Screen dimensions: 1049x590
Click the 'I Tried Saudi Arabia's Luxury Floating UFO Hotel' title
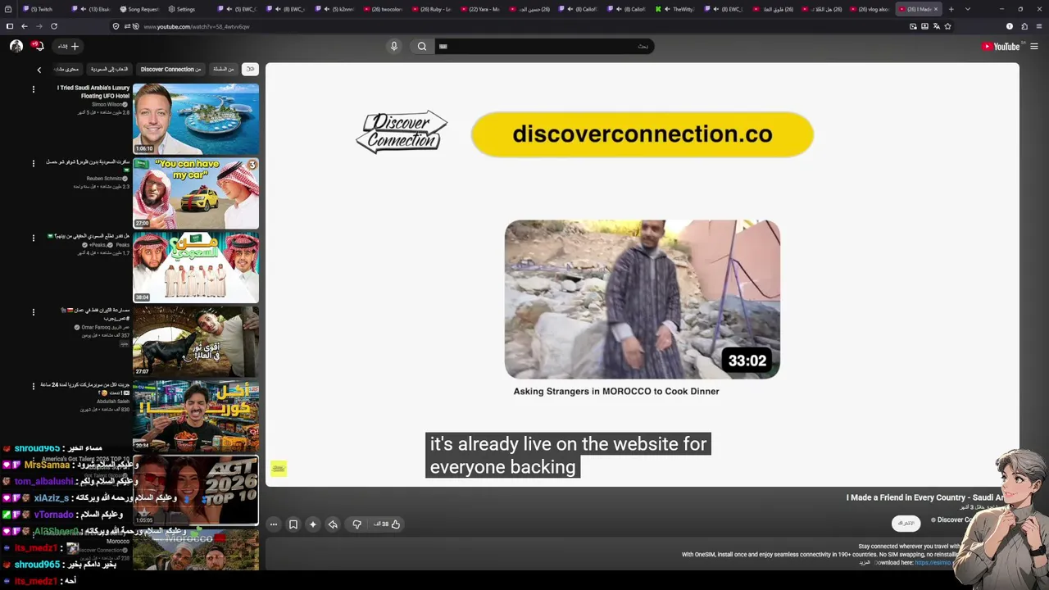(93, 92)
